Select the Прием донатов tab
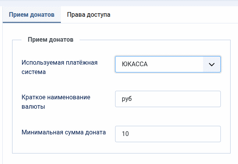The image size is (238, 164). 32,15
